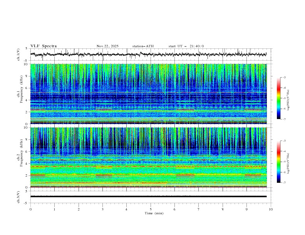Click the 'VLF Spectra' title text
The height and width of the screenshot is (235, 305).
[44, 46]
